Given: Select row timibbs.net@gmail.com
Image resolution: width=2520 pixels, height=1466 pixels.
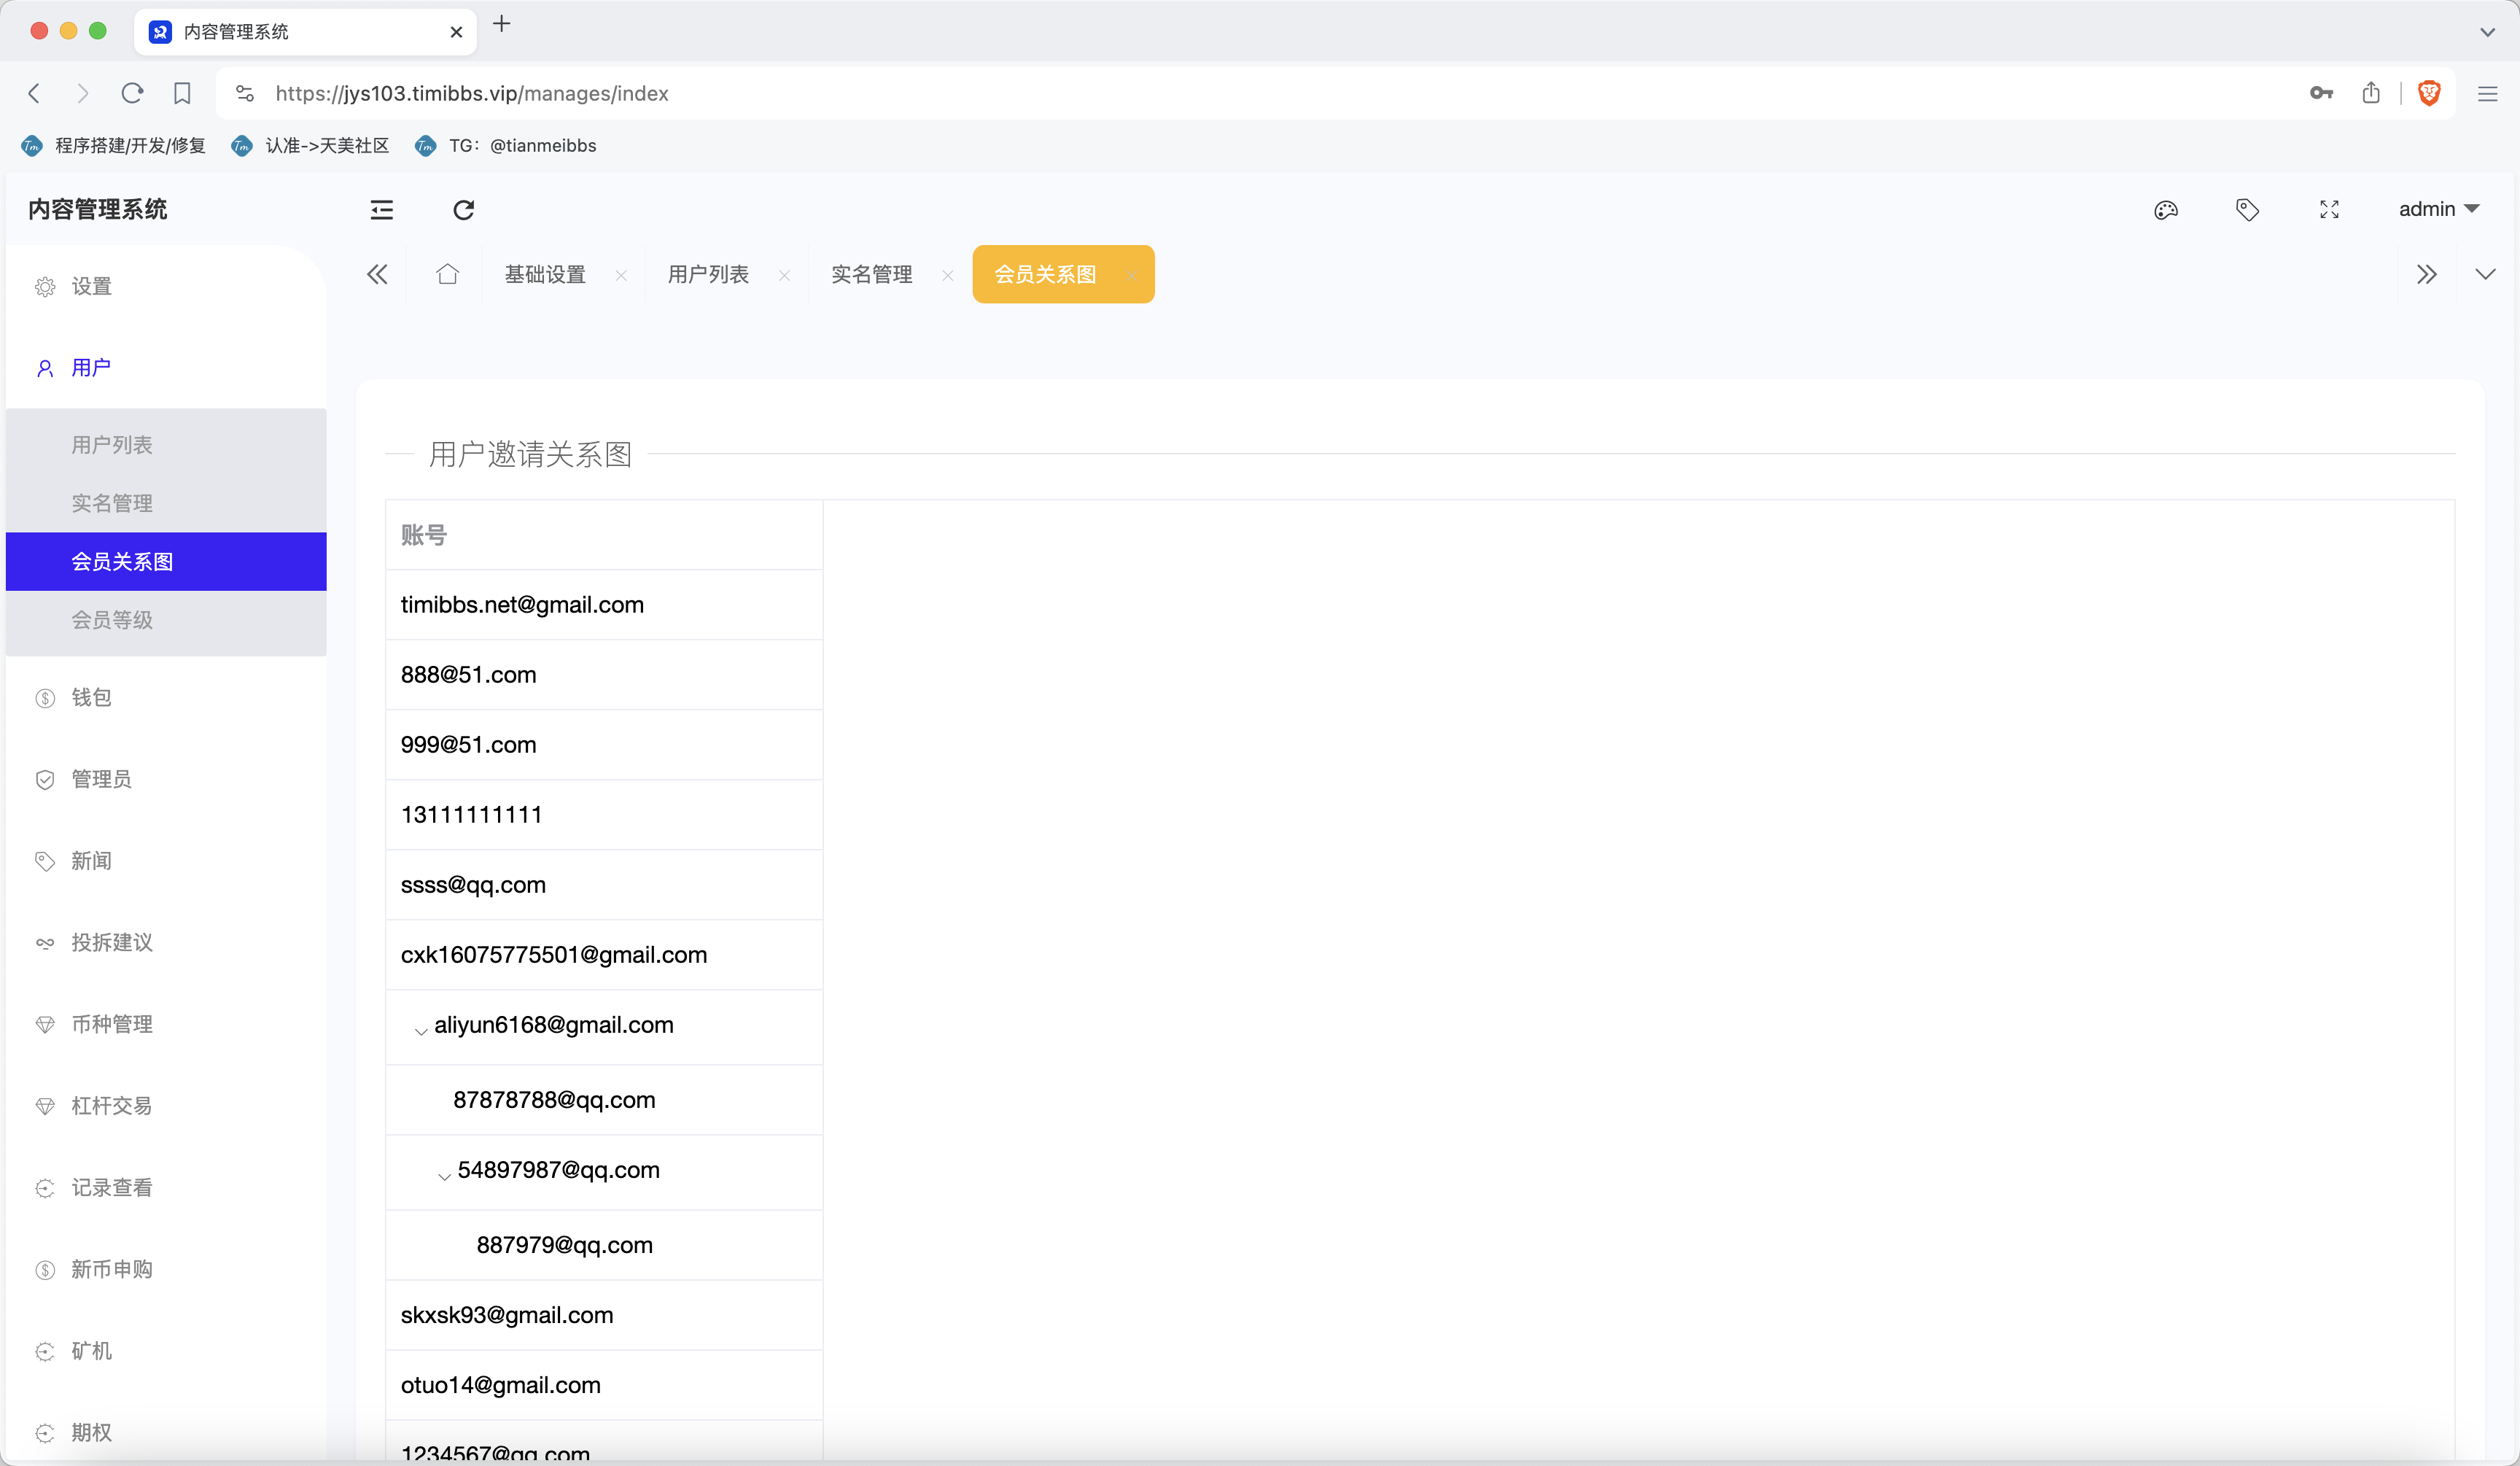Looking at the screenshot, I should click(604, 605).
